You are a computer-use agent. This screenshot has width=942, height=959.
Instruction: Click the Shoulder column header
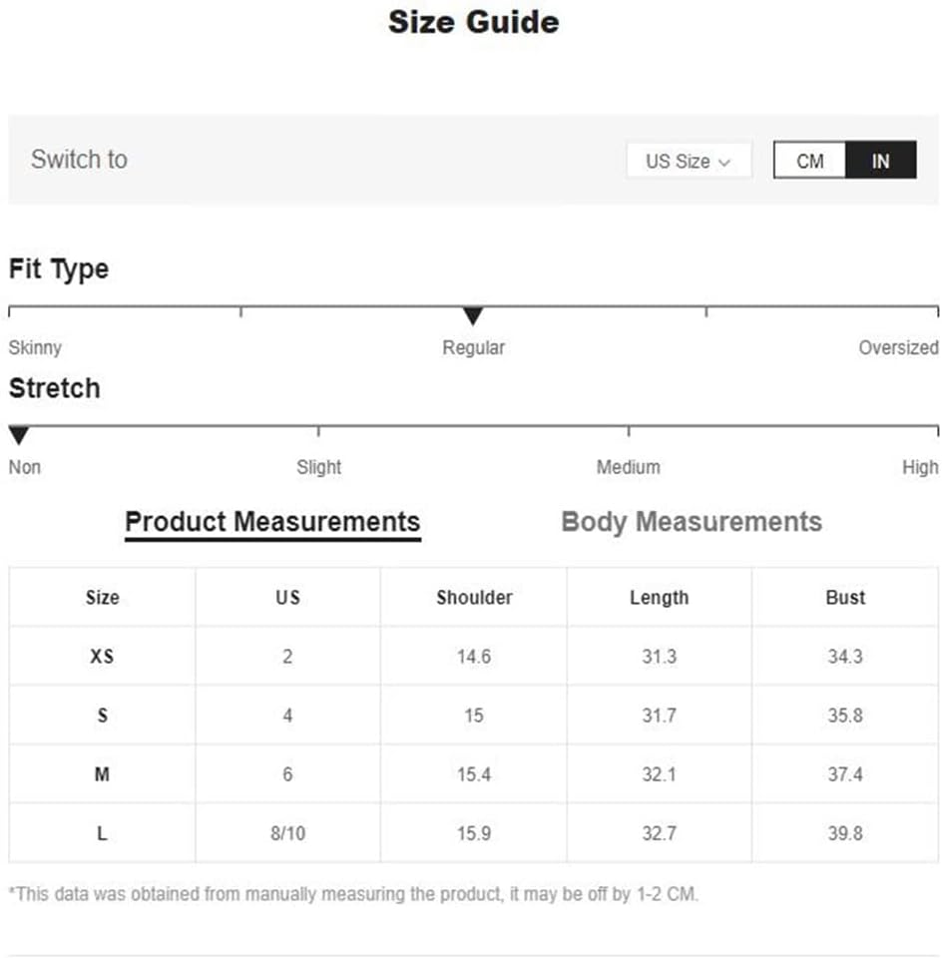tap(474, 598)
